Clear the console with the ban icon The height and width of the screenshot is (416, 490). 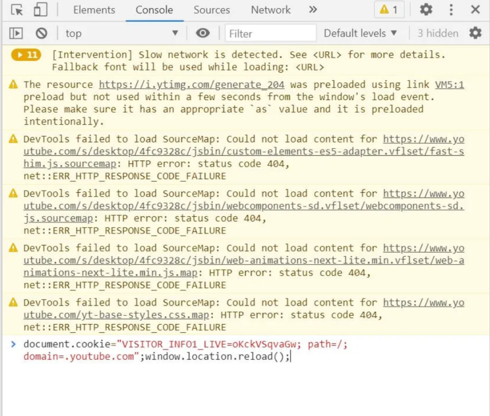41,33
